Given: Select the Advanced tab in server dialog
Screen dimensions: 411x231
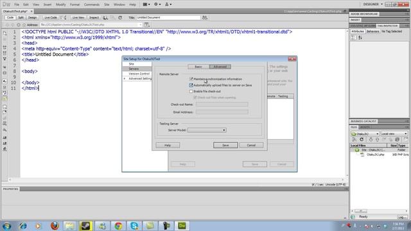Looking at the screenshot, I should tap(220, 67).
